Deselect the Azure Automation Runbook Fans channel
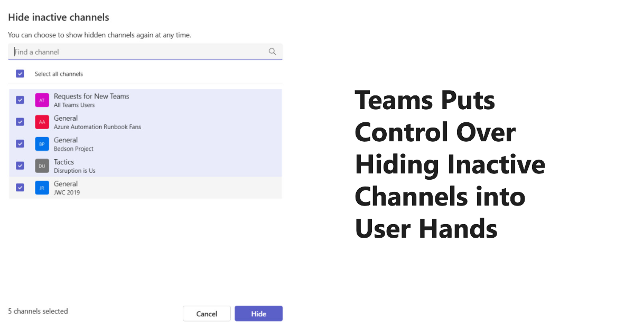The image size is (634, 331). [x=20, y=122]
